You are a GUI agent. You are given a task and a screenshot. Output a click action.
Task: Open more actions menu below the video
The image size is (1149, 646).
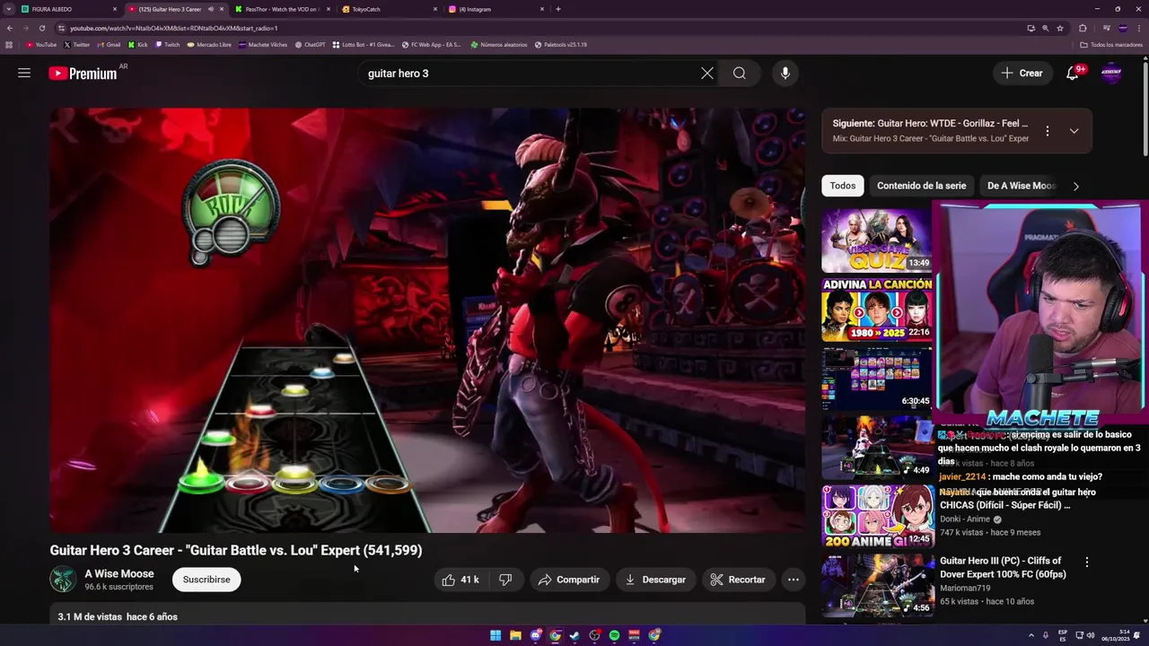(x=793, y=580)
